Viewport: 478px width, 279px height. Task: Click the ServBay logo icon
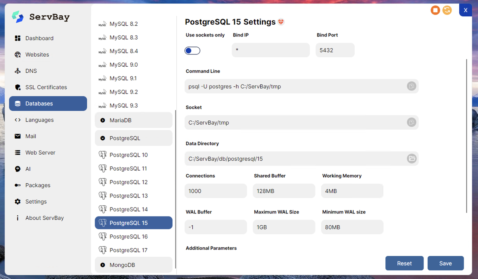click(18, 17)
